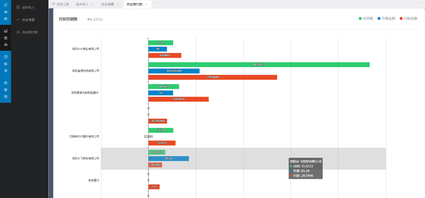Close the 成本投入 tab

click(x=92, y=5)
